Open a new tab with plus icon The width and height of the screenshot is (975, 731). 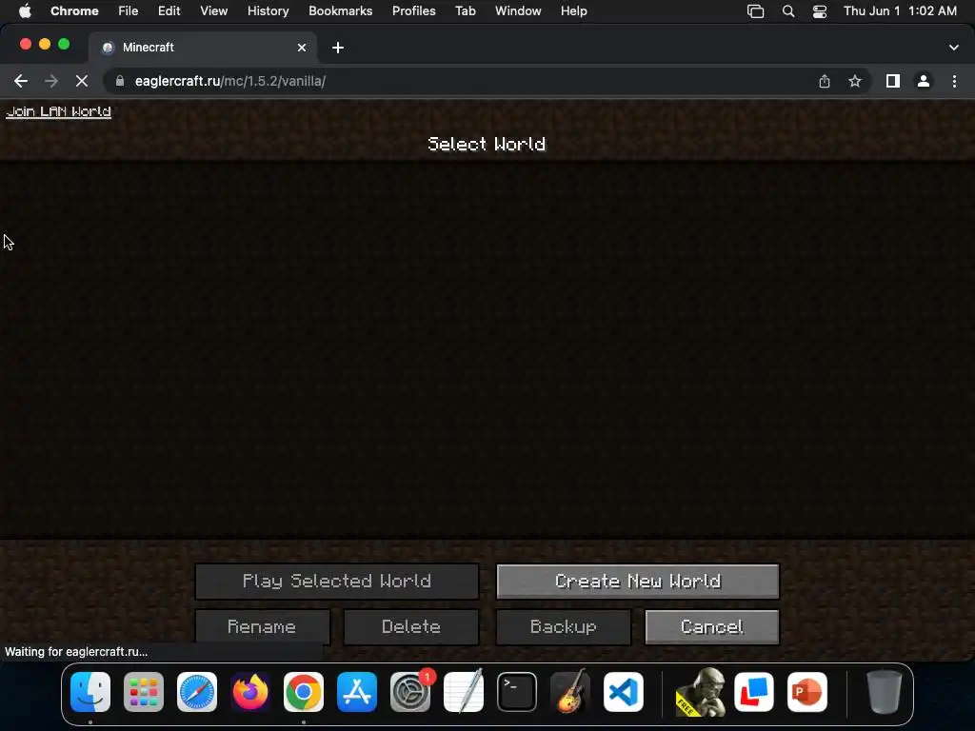pyautogui.click(x=338, y=48)
